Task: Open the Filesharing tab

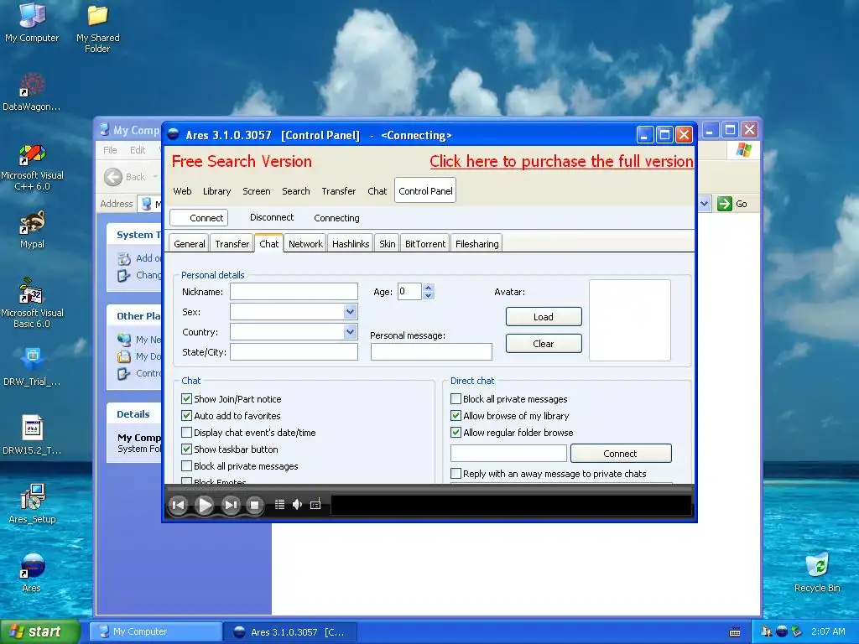Action: coord(477,244)
